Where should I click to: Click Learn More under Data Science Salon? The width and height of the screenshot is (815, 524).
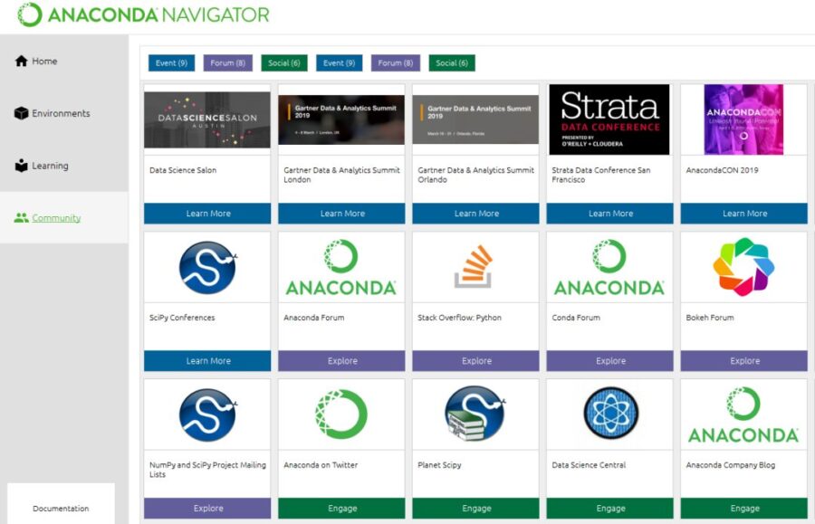click(x=207, y=214)
